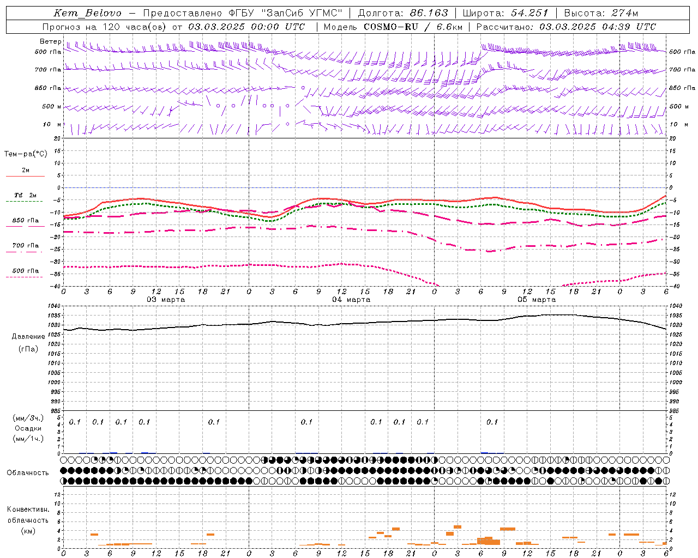Screen dimensions: 698x558
Task: Click the 2м temperature legend entry
Action: pyautogui.click(x=26, y=170)
